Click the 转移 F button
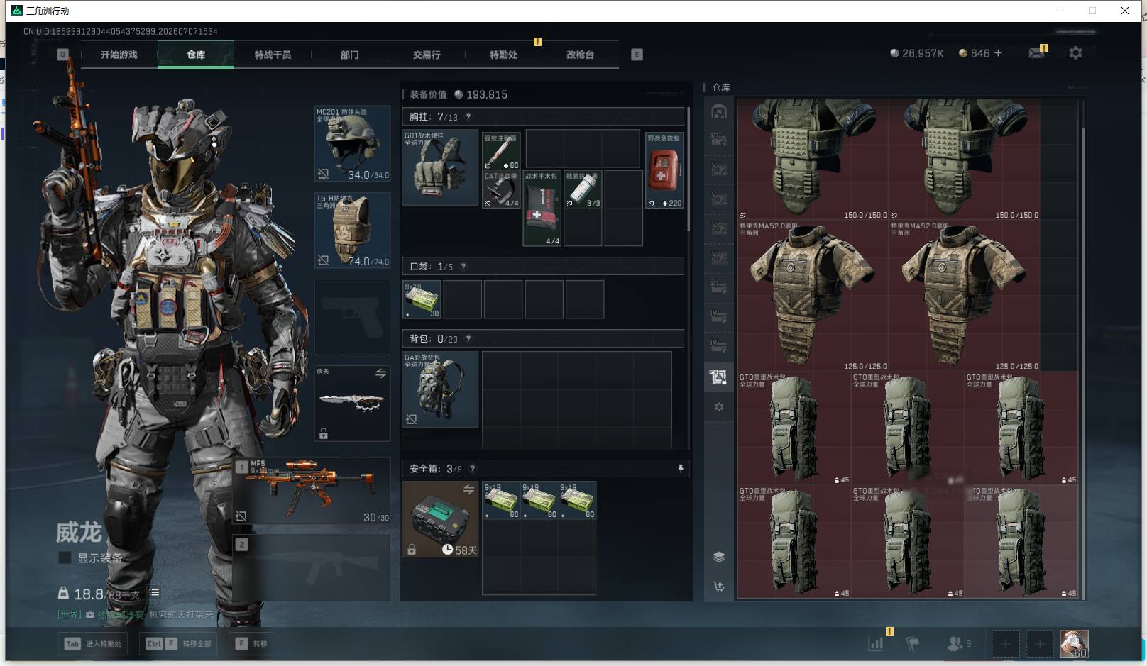Viewport: 1147px width, 666px height. 252,643
